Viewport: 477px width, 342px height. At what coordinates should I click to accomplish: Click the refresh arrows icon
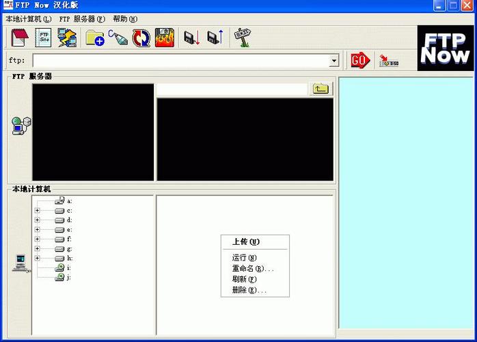(x=141, y=38)
